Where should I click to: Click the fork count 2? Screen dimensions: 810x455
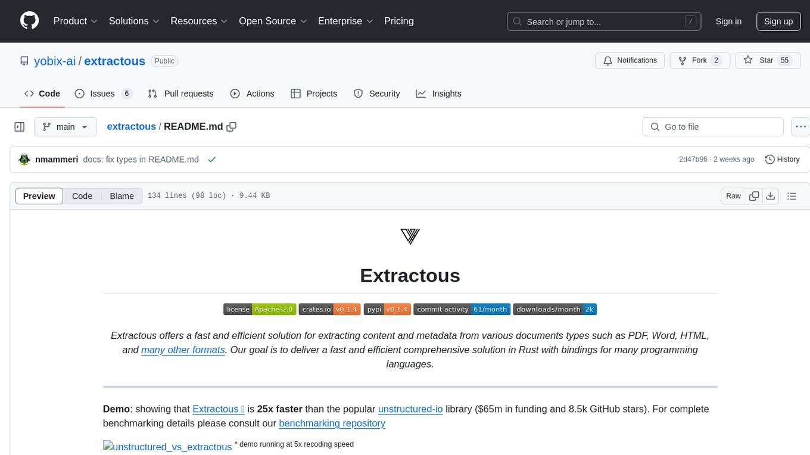coord(716,61)
